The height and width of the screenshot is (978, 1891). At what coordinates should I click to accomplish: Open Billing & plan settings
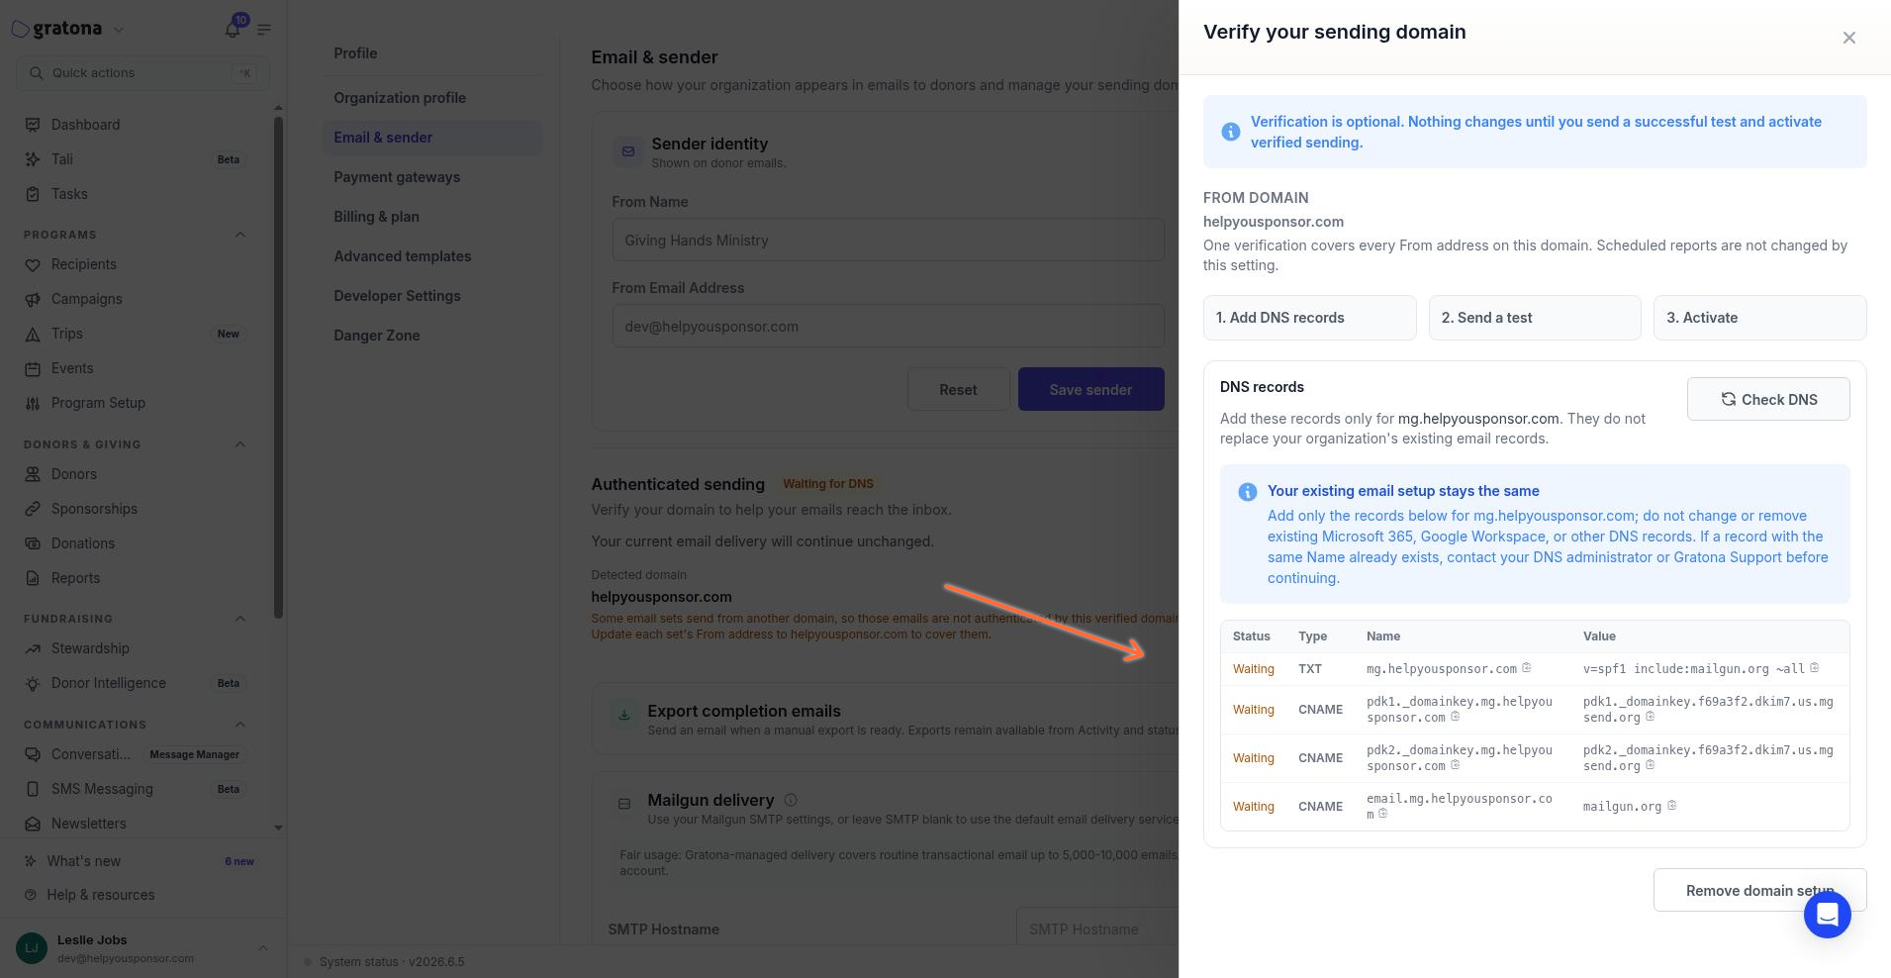pyautogui.click(x=432, y=217)
